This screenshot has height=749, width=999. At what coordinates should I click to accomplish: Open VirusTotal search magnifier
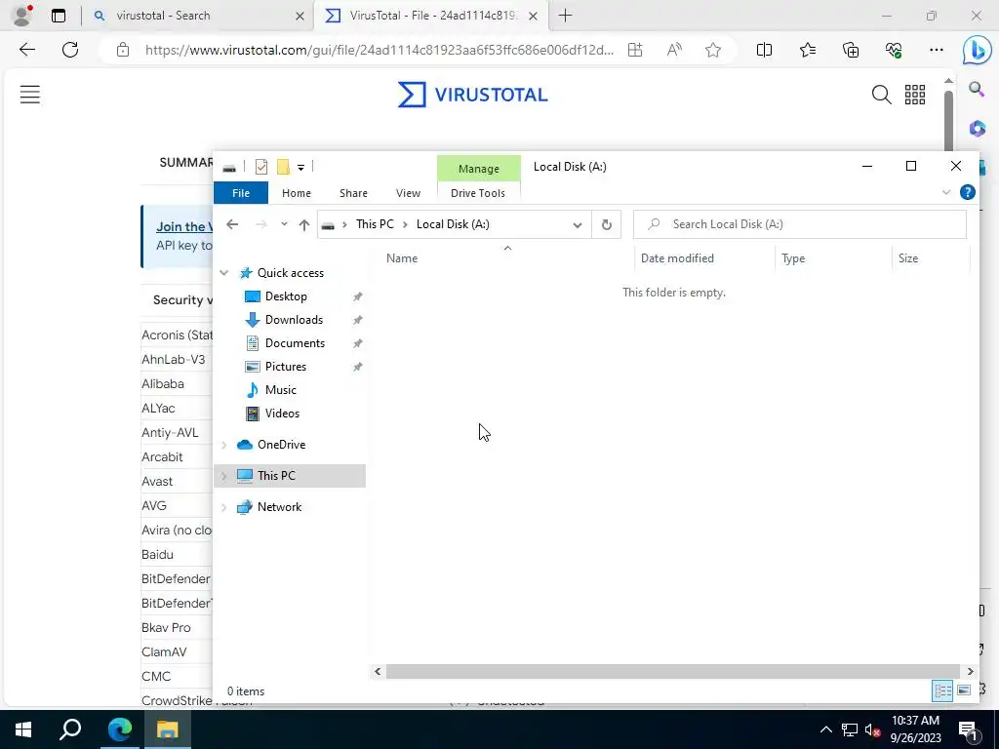[881, 95]
